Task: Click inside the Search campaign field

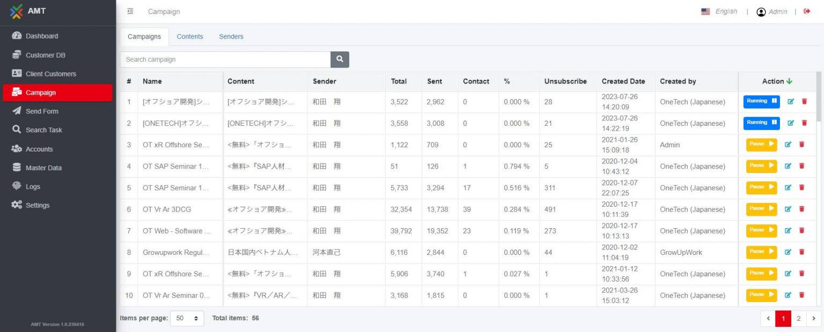Action: (x=225, y=59)
